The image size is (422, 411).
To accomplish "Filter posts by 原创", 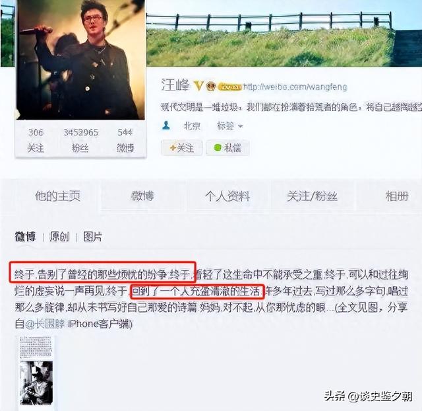I will pyautogui.click(x=59, y=237).
